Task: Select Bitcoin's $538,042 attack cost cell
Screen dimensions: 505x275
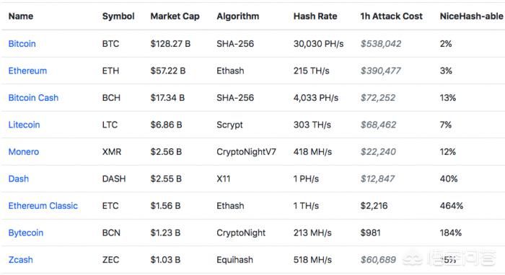Action: 381,44
